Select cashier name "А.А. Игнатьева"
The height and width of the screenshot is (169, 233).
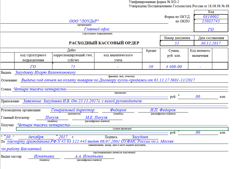[89, 156]
